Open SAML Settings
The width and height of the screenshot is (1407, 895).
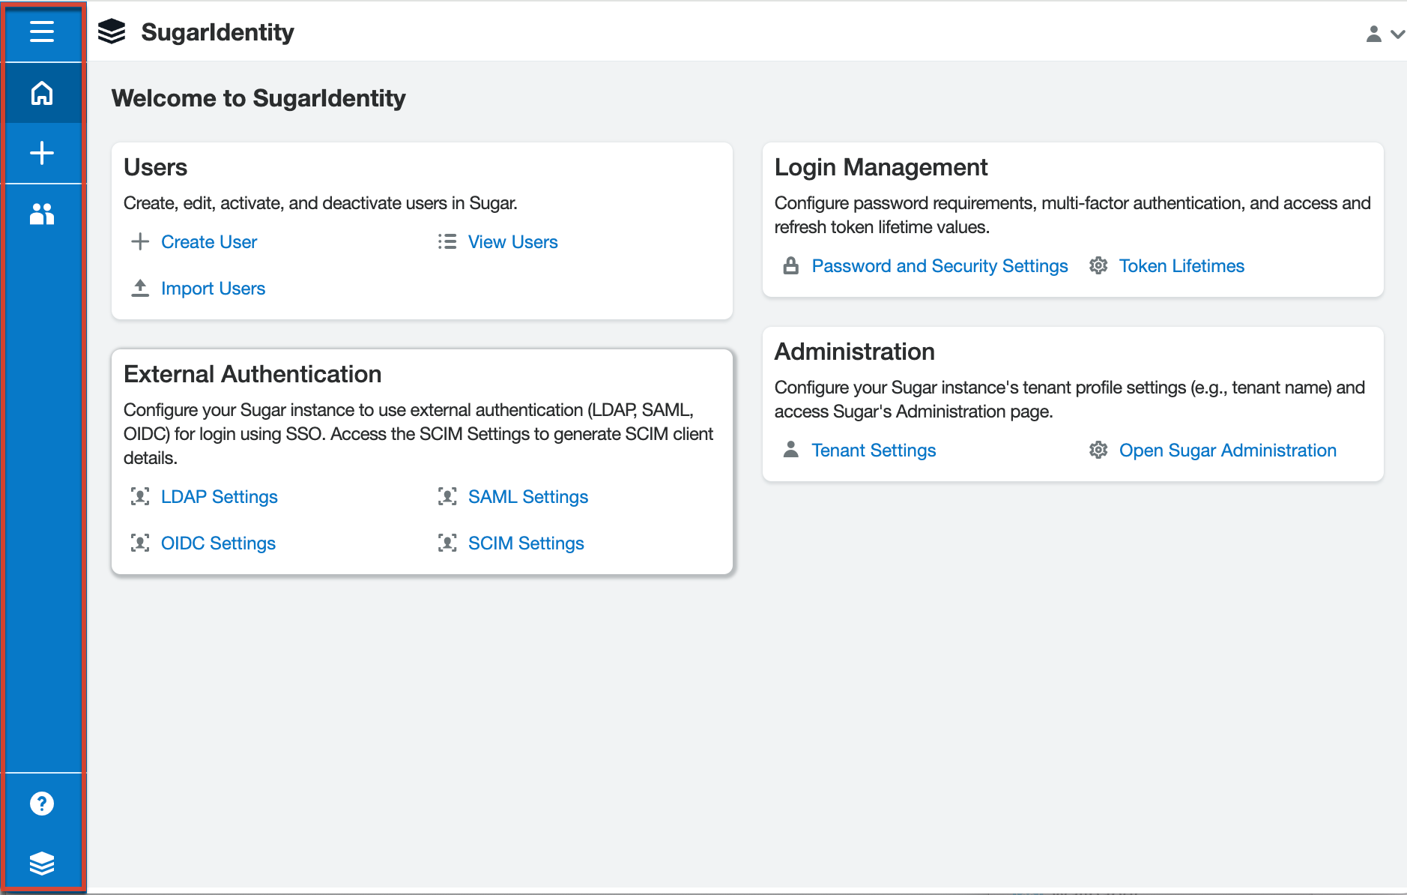coord(528,497)
